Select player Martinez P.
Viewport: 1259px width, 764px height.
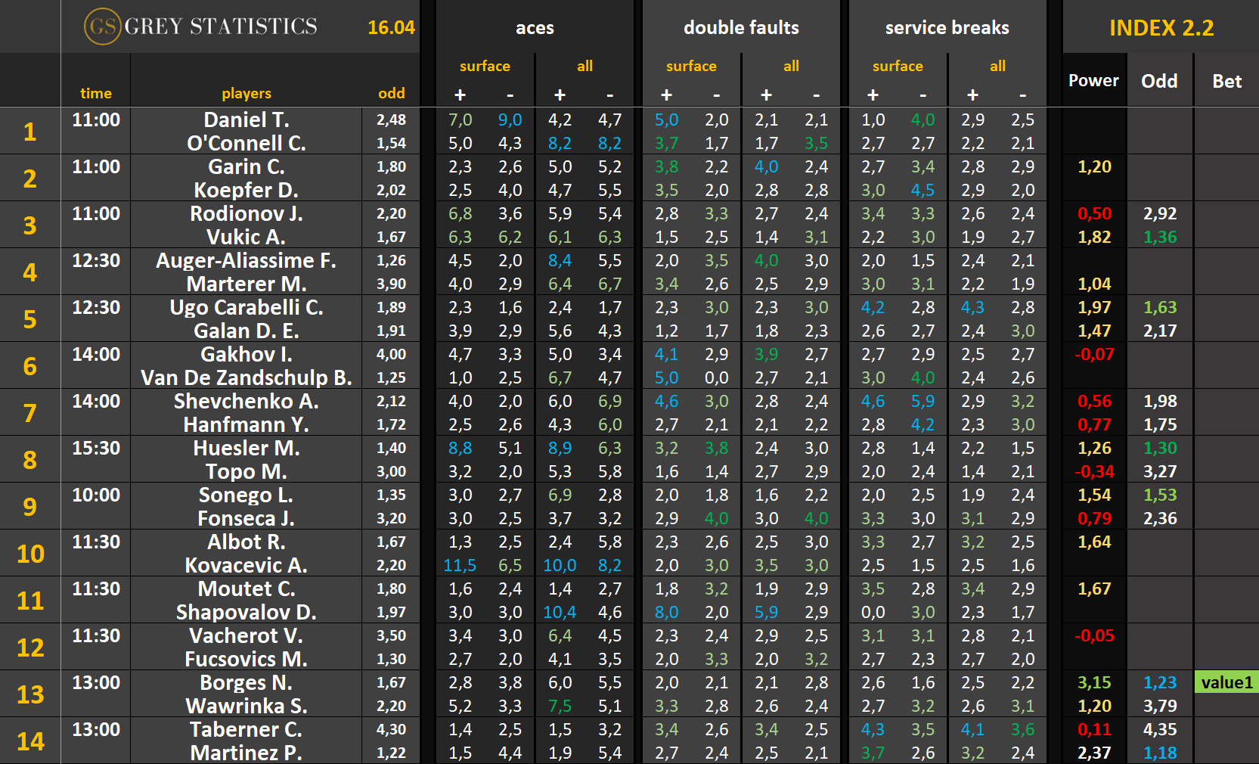point(247,753)
